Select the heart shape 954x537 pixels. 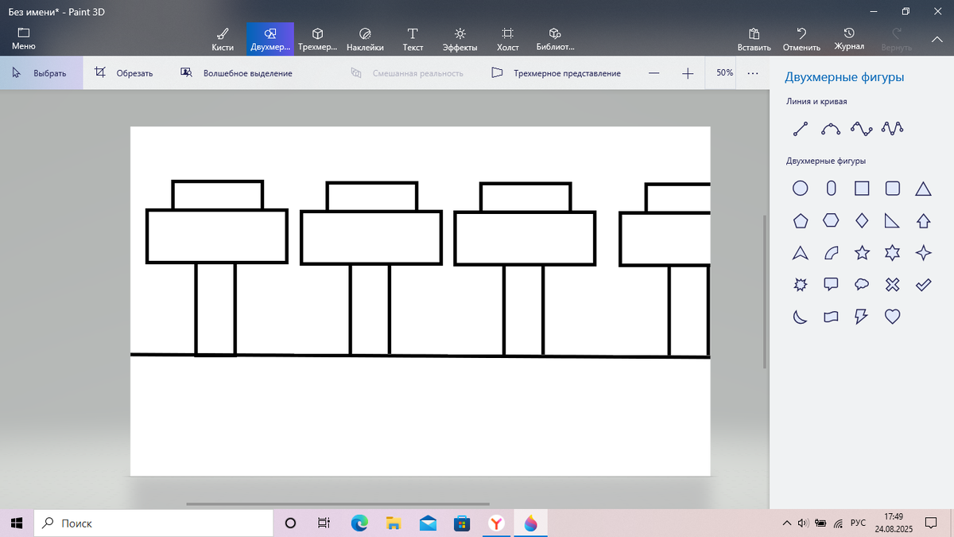[x=892, y=317]
